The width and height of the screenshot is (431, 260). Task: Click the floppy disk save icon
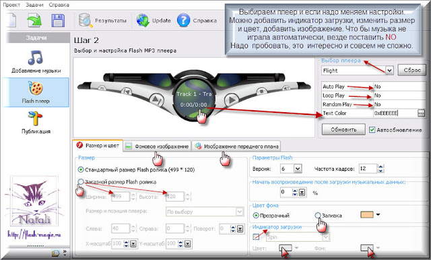(x=58, y=20)
